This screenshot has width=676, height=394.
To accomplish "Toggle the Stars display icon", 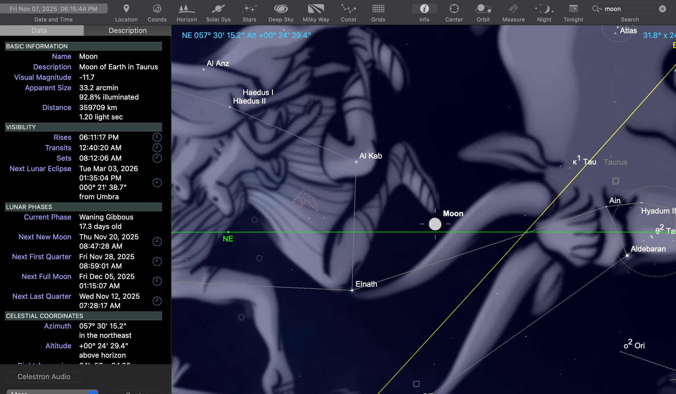I will pos(249,9).
